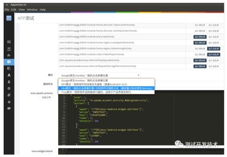Screen dimensions: 227x157
Task: Select the VipActivity row text
Action: (87, 37)
